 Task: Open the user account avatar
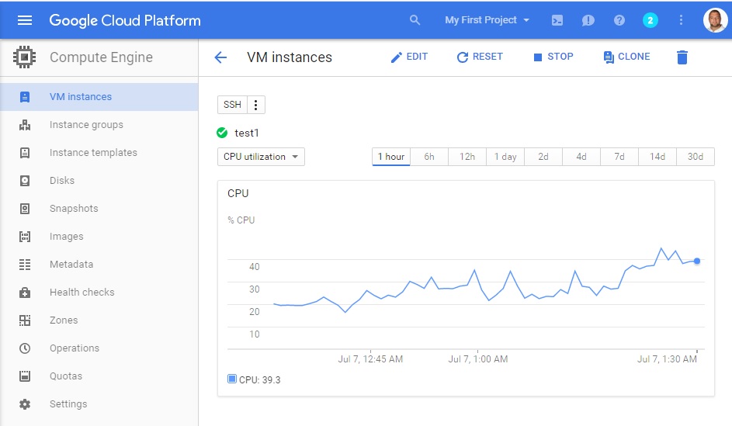[715, 20]
